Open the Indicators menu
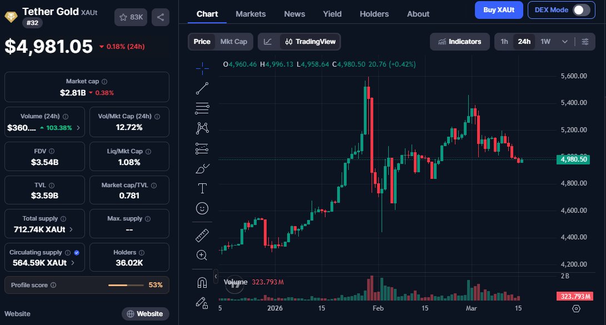Viewport: 606px width, 325px height. pyautogui.click(x=460, y=42)
